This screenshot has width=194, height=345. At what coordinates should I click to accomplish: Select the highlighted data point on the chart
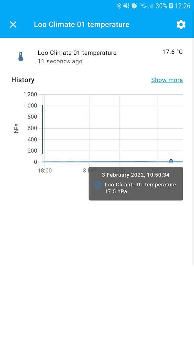pos(171,161)
